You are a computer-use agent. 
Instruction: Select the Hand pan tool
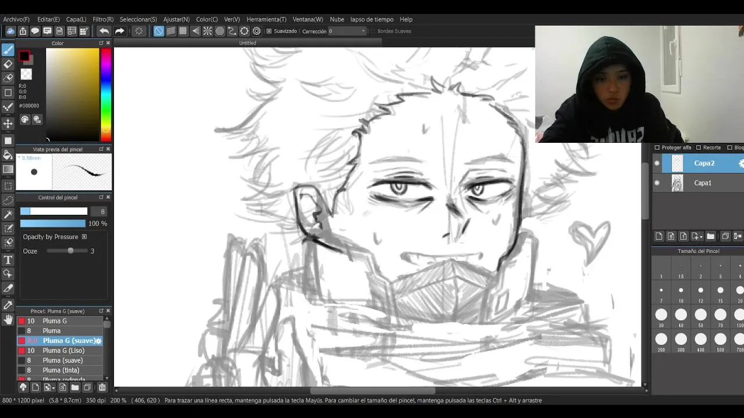click(x=8, y=319)
